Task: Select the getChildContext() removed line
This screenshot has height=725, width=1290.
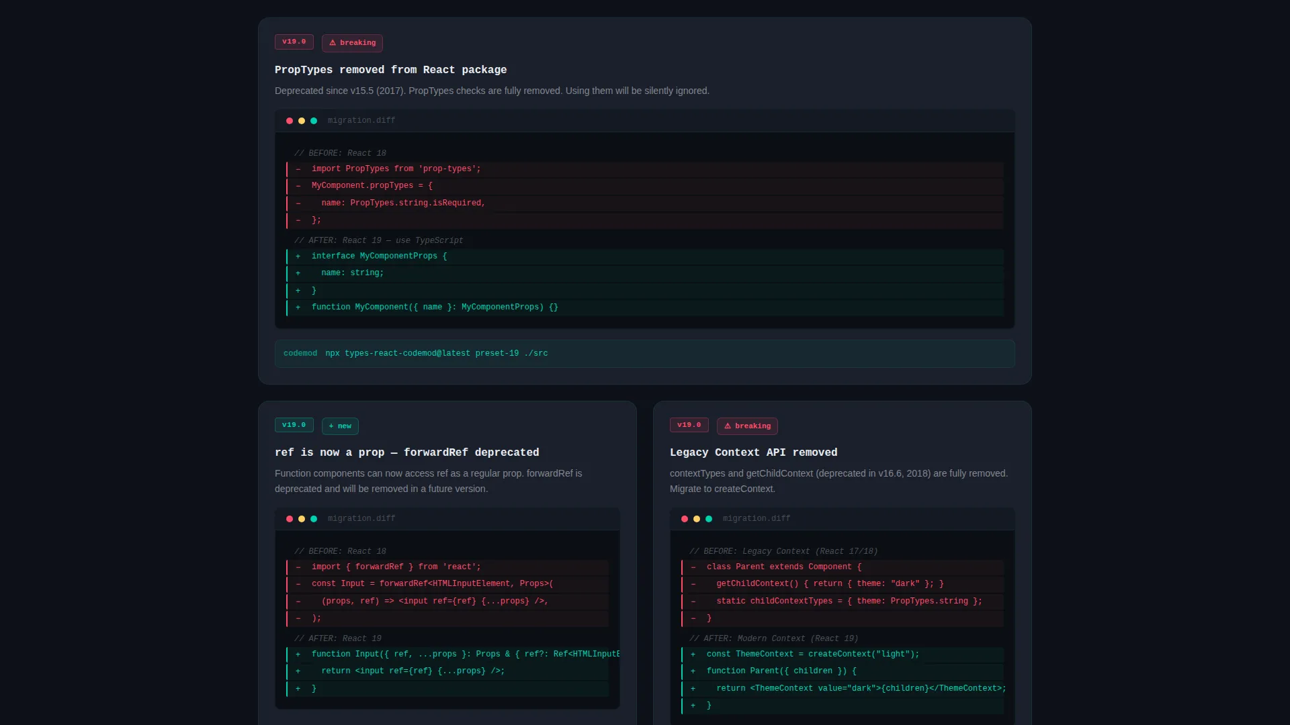Action: tap(843, 584)
